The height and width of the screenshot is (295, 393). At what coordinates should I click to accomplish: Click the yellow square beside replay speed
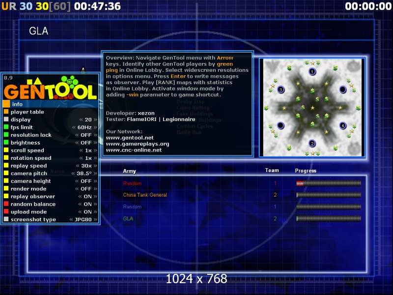(6, 165)
